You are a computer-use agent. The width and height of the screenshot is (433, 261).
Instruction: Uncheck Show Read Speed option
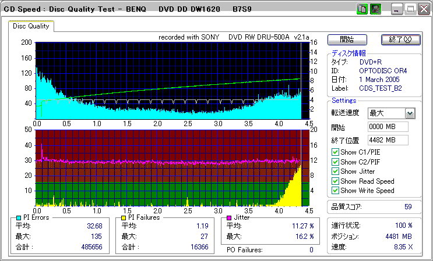tap(335, 181)
